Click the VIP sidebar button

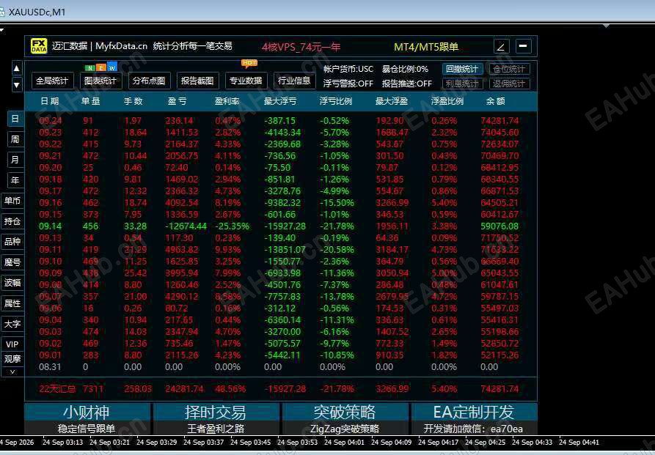12,344
